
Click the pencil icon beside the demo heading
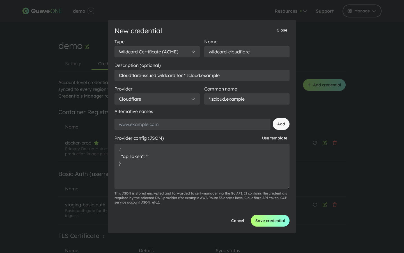tap(87, 46)
